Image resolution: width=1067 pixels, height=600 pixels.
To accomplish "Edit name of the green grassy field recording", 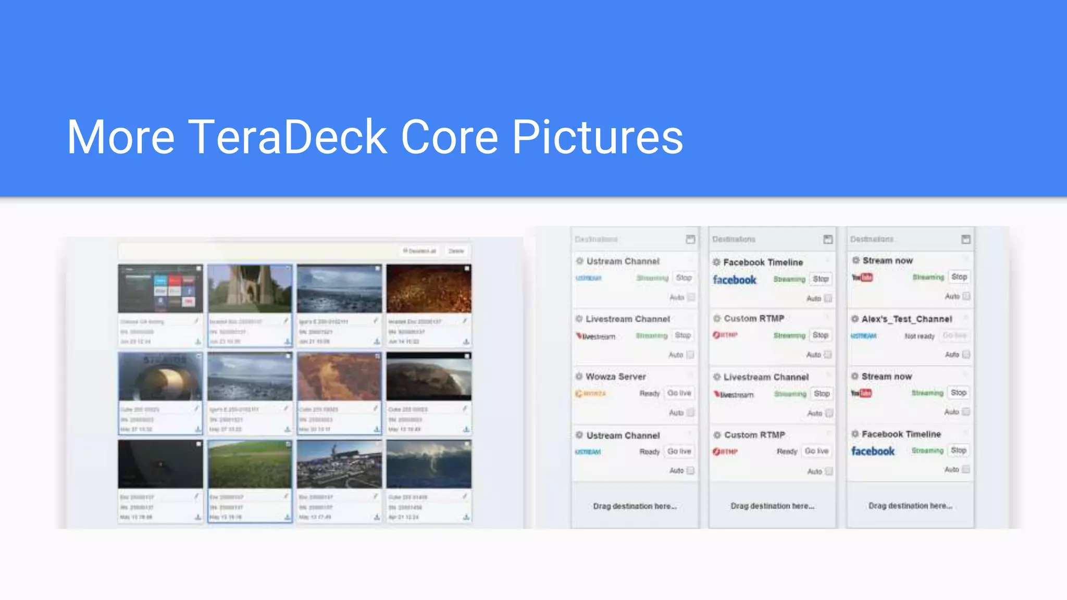I will click(286, 496).
